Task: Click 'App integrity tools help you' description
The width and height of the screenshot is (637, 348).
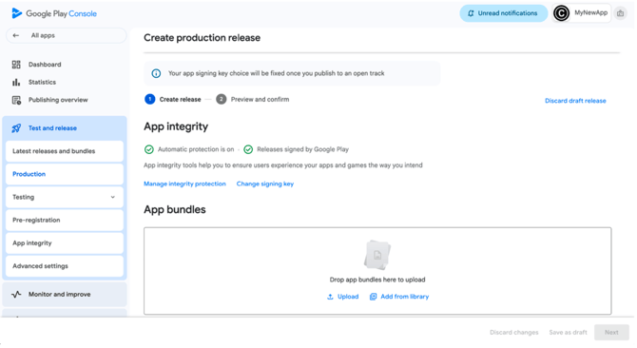Action: tap(283, 165)
